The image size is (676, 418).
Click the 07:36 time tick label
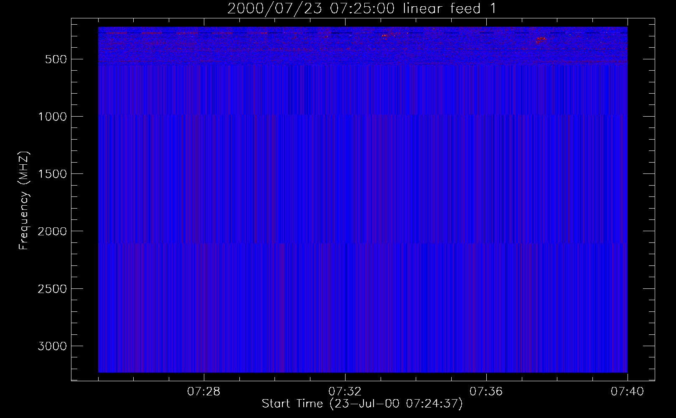tap(486, 392)
